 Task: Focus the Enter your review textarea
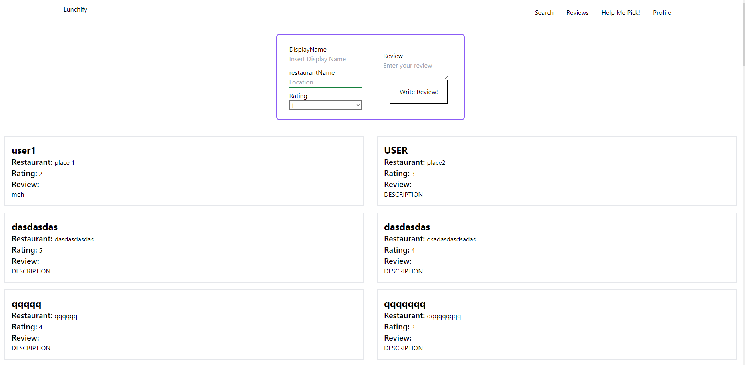tap(416, 70)
